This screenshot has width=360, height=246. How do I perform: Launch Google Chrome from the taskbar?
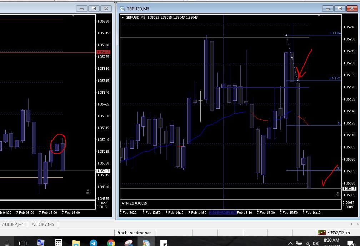[x=111, y=243]
